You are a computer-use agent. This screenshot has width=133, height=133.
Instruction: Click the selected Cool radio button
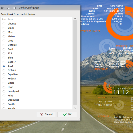pos(4,66)
